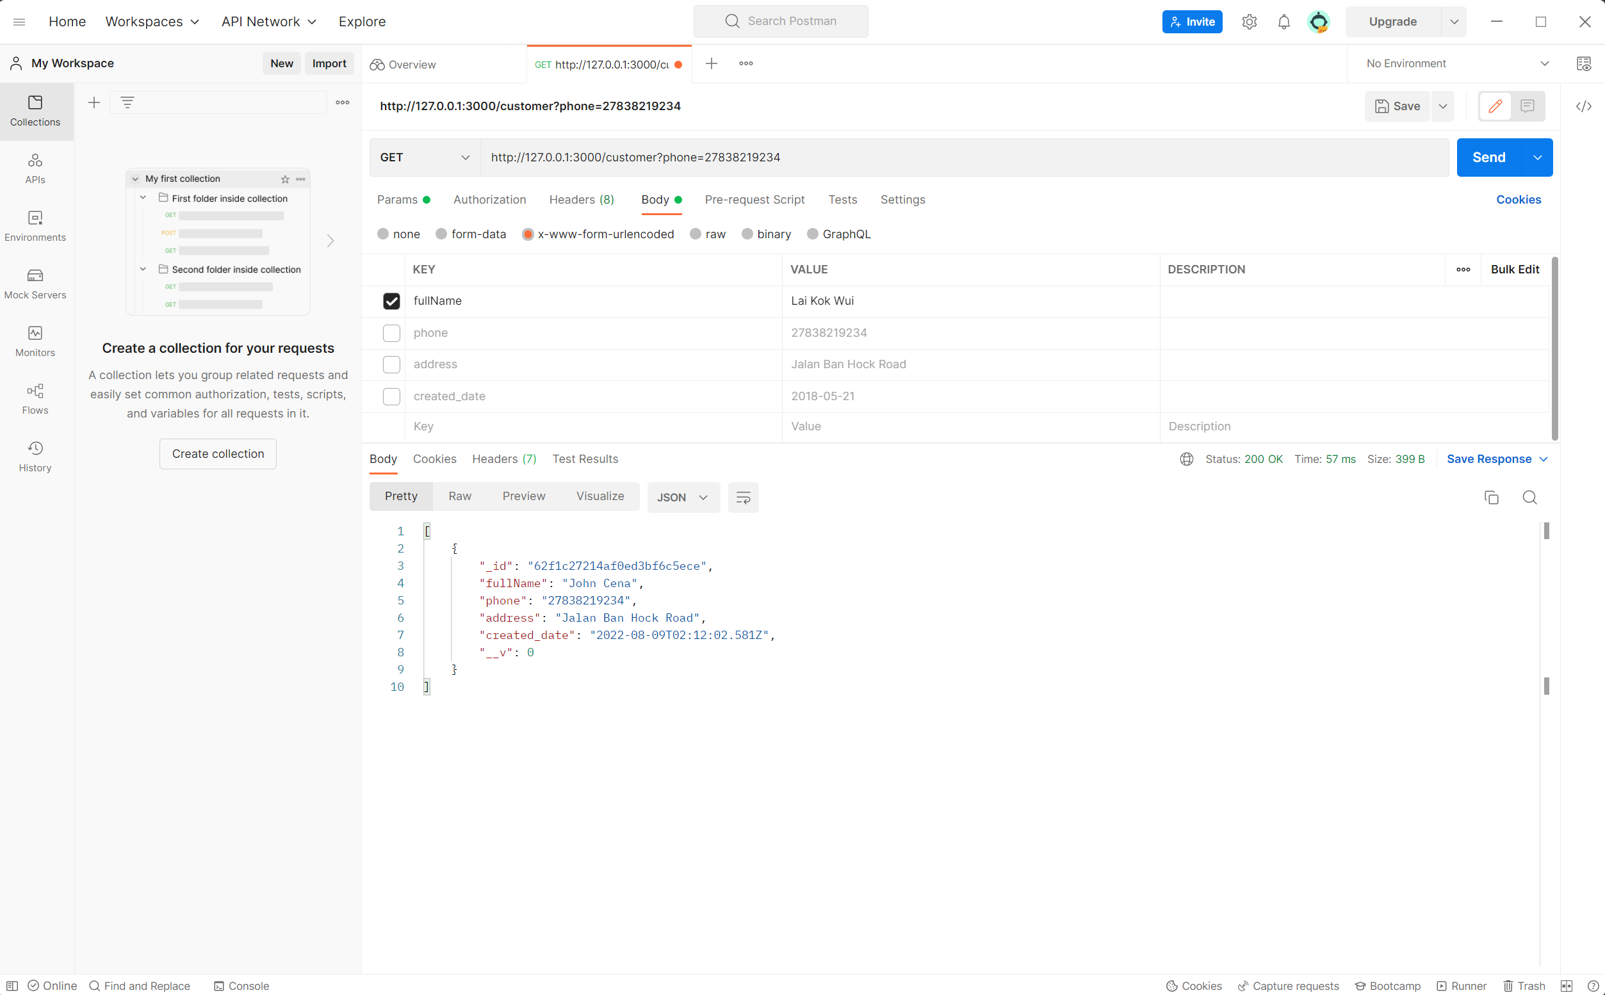The width and height of the screenshot is (1605, 995).
Task: Open the Cookies manager link
Action: coord(1517,199)
